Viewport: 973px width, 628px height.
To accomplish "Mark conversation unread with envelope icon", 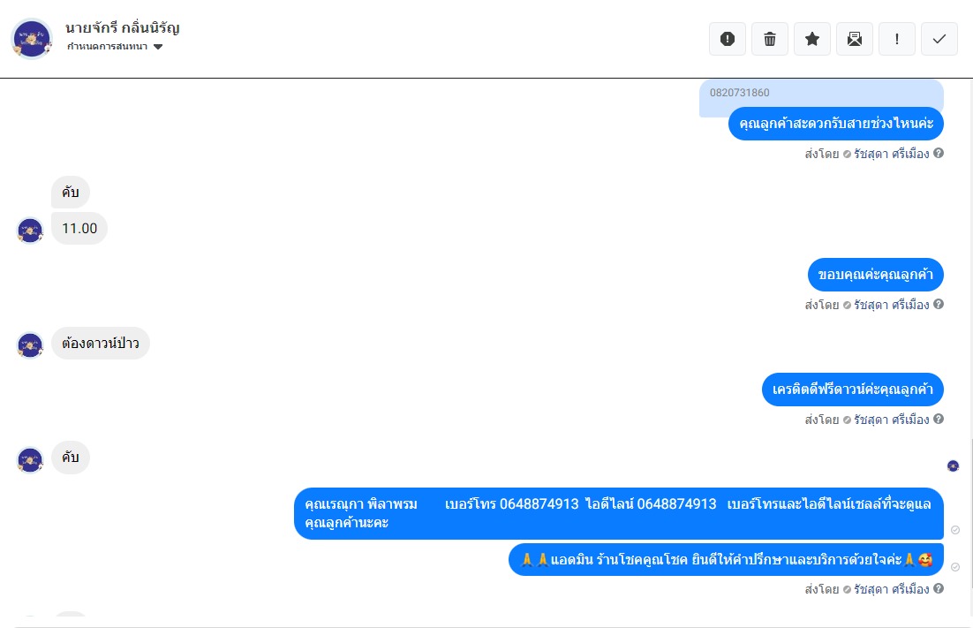I will (x=855, y=39).
